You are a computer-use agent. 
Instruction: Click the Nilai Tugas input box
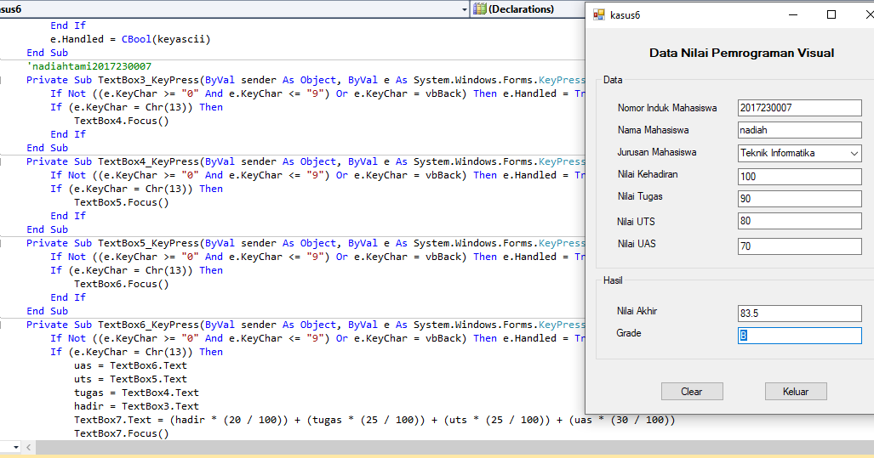pyautogui.click(x=799, y=199)
